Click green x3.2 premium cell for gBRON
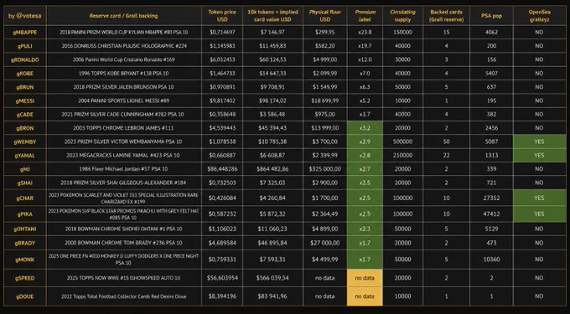The width and height of the screenshot is (570, 314). click(365, 128)
